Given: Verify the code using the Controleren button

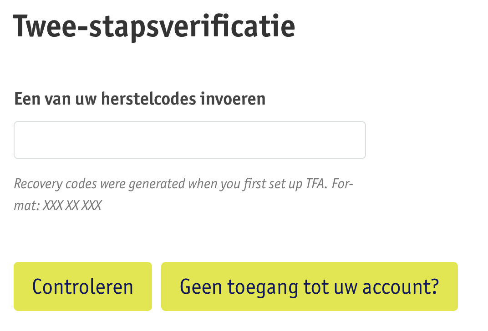Looking at the screenshot, I should tap(82, 286).
